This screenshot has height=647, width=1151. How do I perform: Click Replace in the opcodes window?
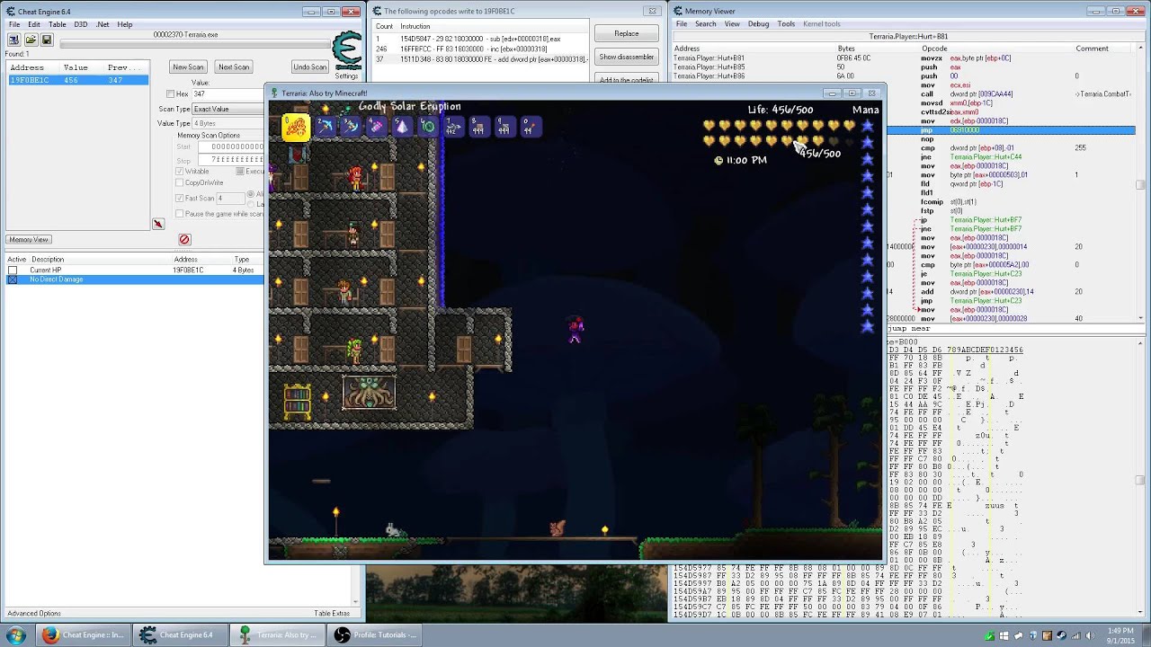[627, 33]
